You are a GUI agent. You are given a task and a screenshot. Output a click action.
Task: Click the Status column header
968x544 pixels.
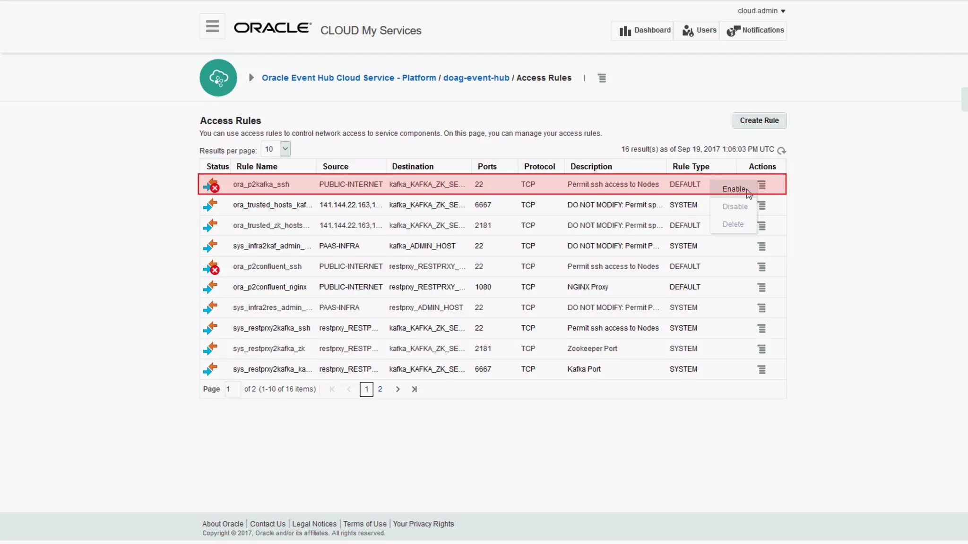tap(217, 167)
